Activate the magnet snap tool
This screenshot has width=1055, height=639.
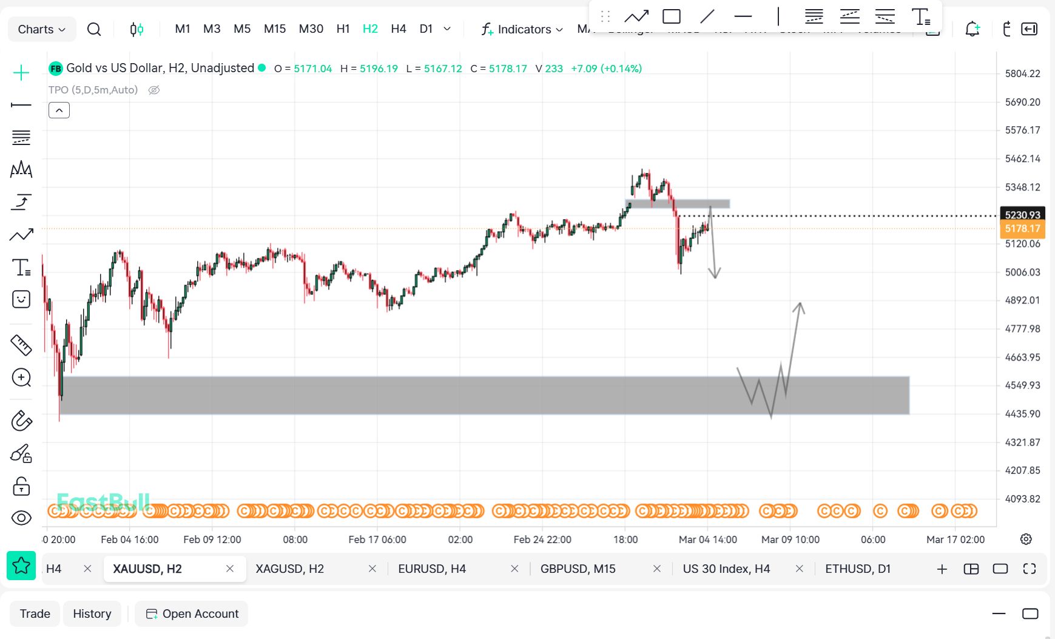pyautogui.click(x=21, y=421)
